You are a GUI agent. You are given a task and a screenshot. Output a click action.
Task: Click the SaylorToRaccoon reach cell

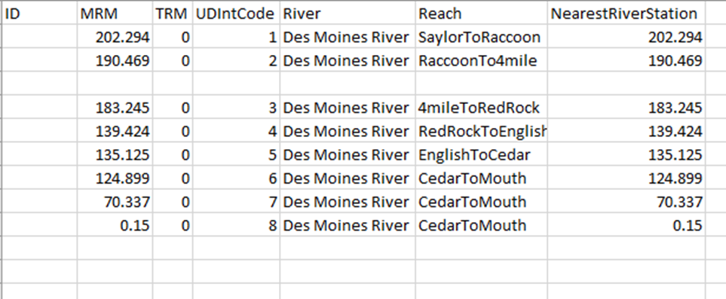pos(482,37)
